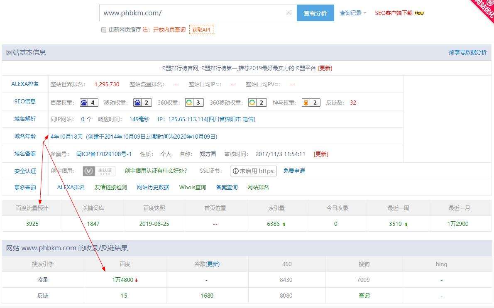Click keyword count 1847

(x=93, y=224)
